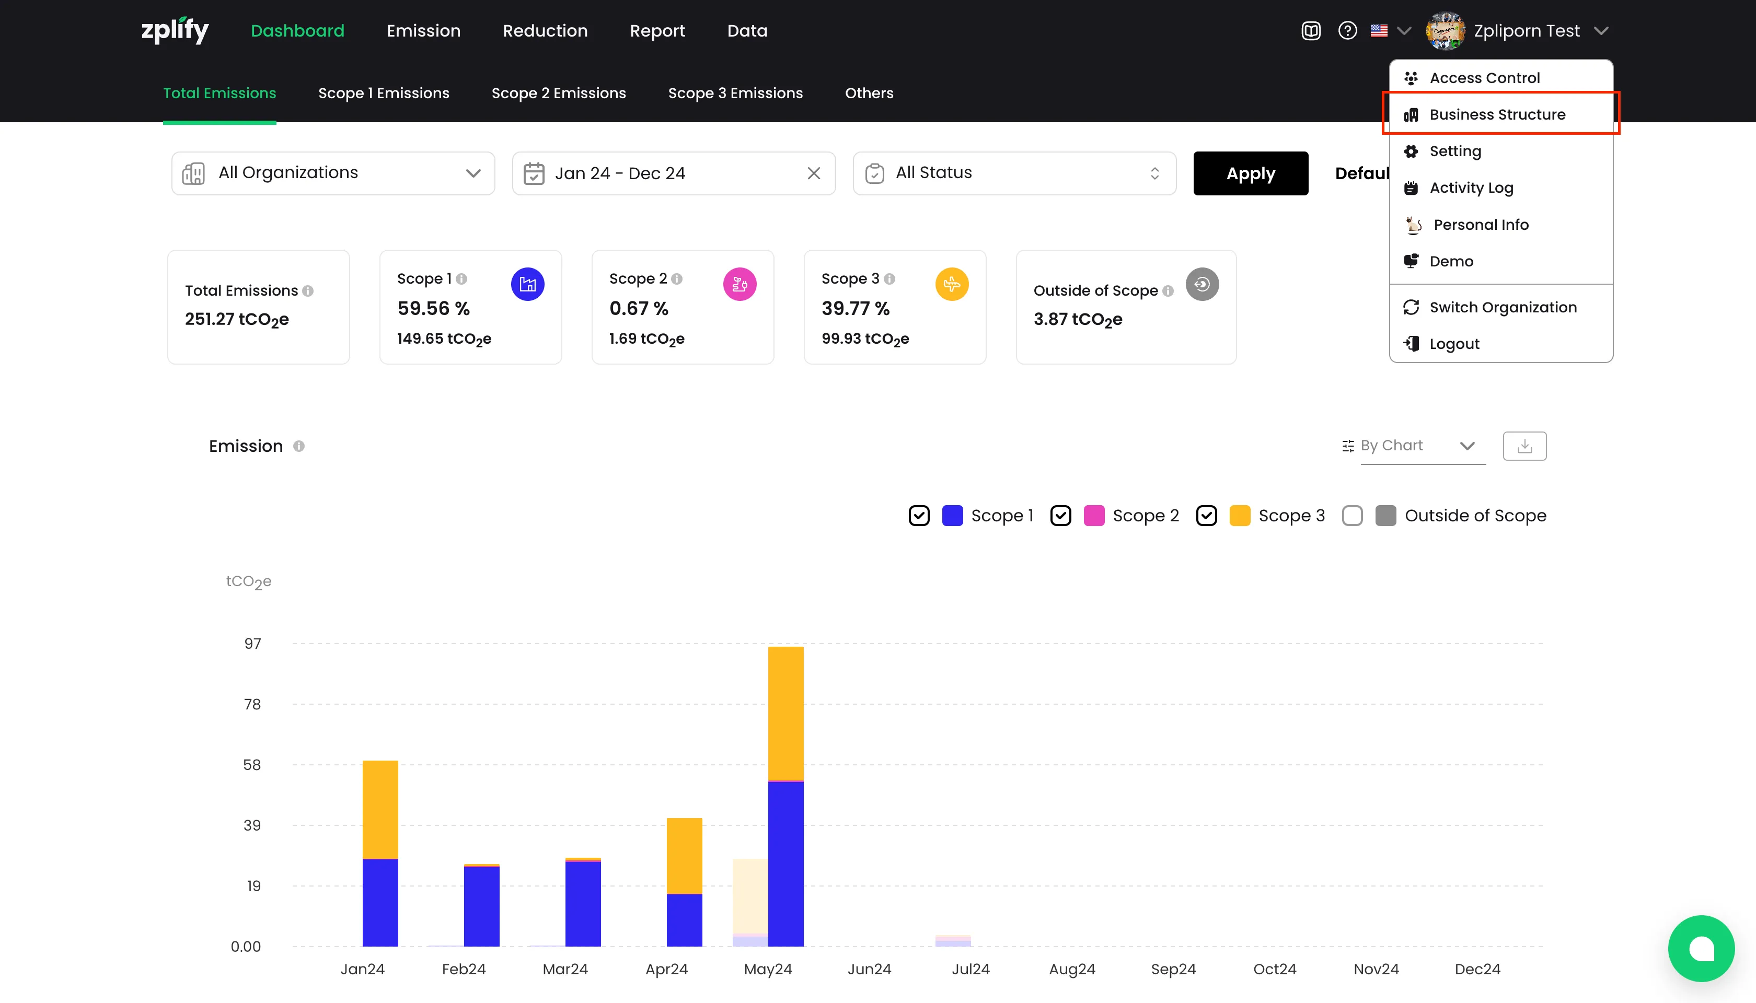Image resolution: width=1756 pixels, height=1003 pixels.
Task: Click the Total Emissions info icon
Action: point(308,290)
